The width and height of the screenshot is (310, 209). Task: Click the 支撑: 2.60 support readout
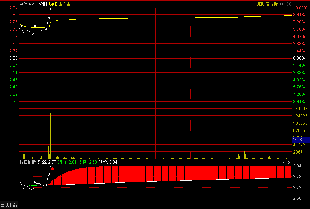[x=87, y=162]
